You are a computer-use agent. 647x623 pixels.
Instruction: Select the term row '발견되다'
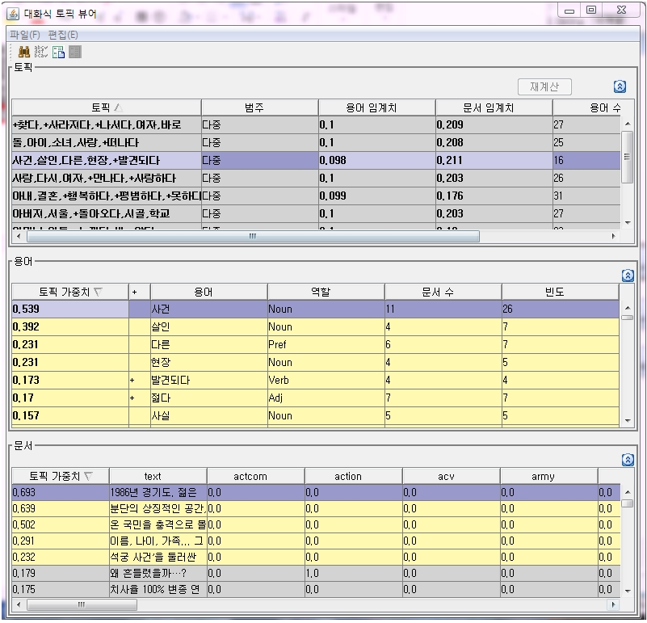point(316,380)
